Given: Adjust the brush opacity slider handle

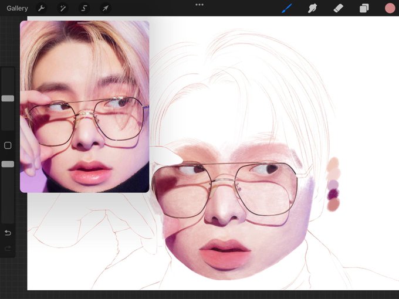Looking at the screenshot, I should (x=8, y=164).
